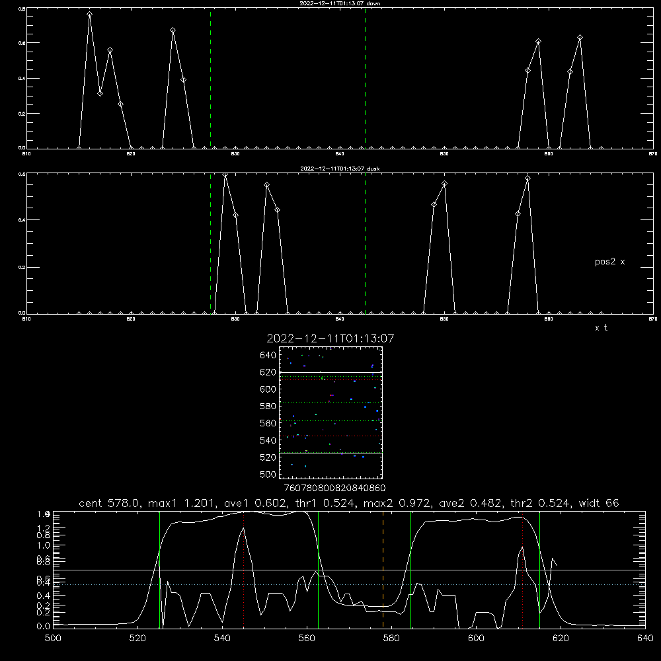Click the 'ave2 0.482' value
Image resolution: width=661 pixels, height=661 pixels.
pos(471,503)
